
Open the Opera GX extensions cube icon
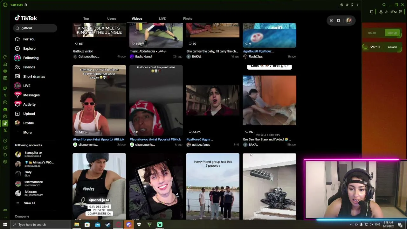pyautogui.click(x=5, y=155)
